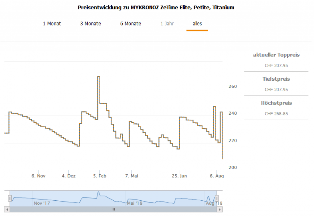The width and height of the screenshot is (314, 216).
Task: Grab the right navigator range handle
Action: click(x=217, y=199)
